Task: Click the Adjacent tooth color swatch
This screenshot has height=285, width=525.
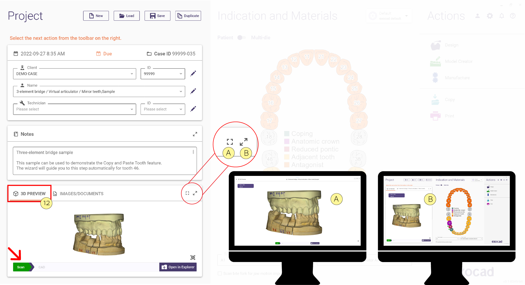Action: tap(287, 157)
